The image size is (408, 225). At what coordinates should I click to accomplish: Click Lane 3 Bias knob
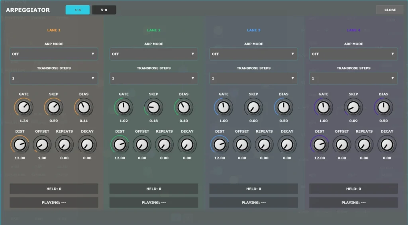click(x=284, y=107)
